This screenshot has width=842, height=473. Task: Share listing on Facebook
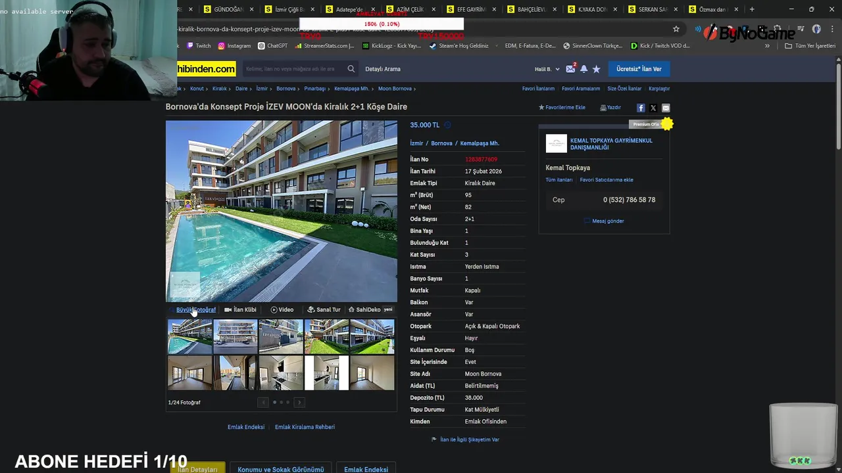641,108
